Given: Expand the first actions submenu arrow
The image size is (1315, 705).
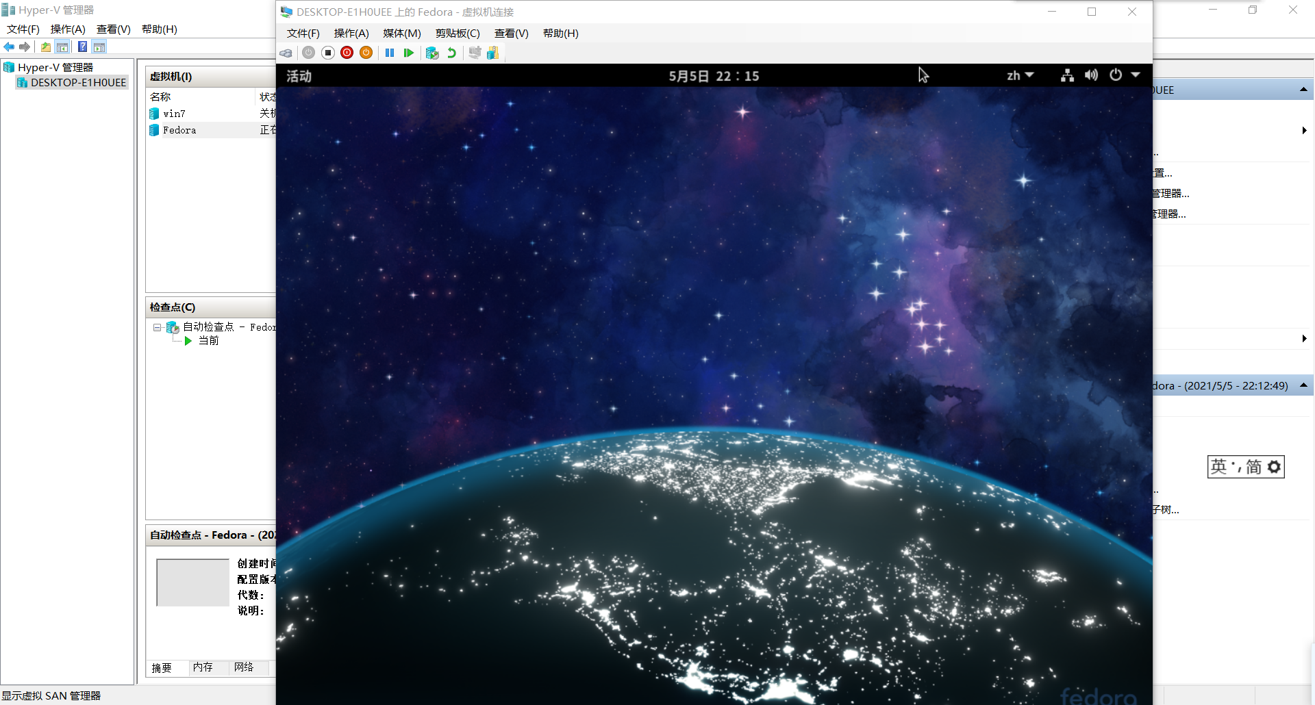Looking at the screenshot, I should click(1304, 130).
